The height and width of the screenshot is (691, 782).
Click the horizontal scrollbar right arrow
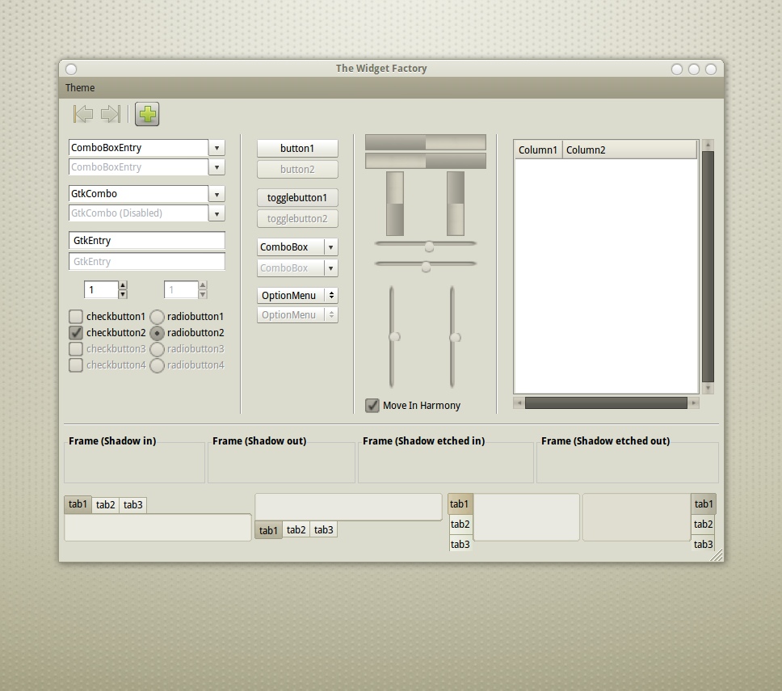pos(694,402)
